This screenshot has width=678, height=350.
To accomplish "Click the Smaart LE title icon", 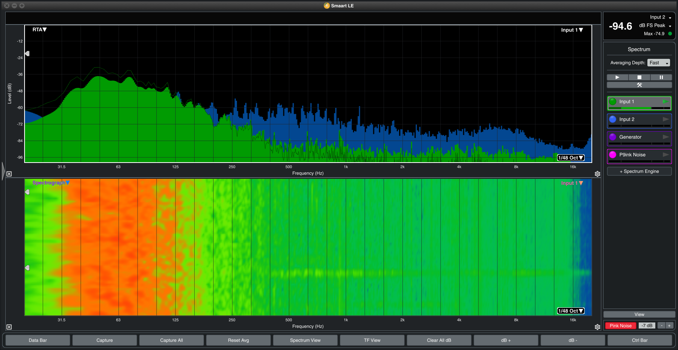I will pyautogui.click(x=327, y=6).
